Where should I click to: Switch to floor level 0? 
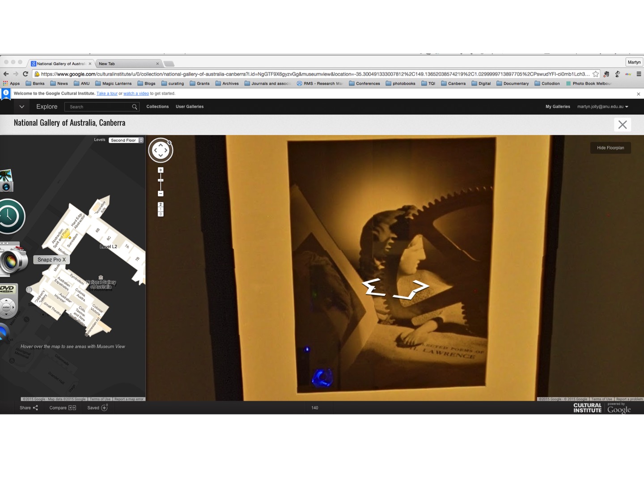[x=161, y=214]
